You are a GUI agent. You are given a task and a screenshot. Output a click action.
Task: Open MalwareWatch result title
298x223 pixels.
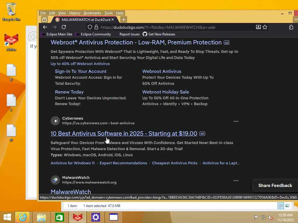click(x=71, y=192)
